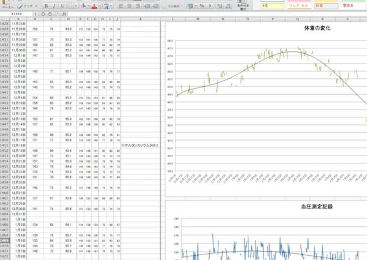The image size is (367, 260).
Task: Open the fx function builder
Action: (64, 14)
